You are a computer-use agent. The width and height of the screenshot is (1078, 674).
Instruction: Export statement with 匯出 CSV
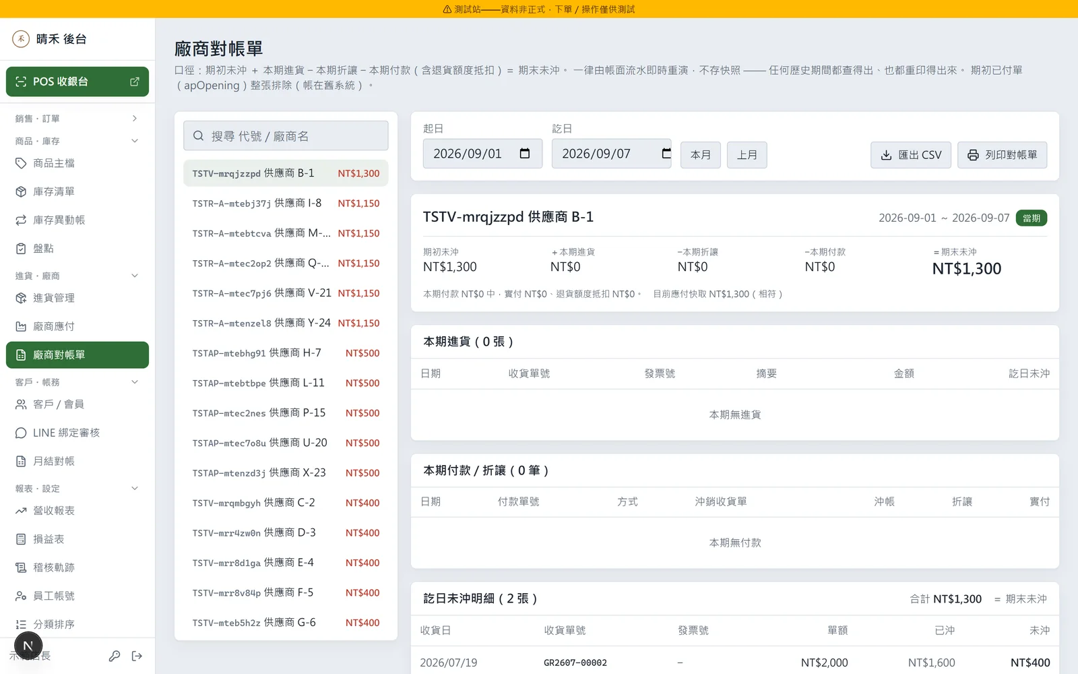[x=911, y=155]
